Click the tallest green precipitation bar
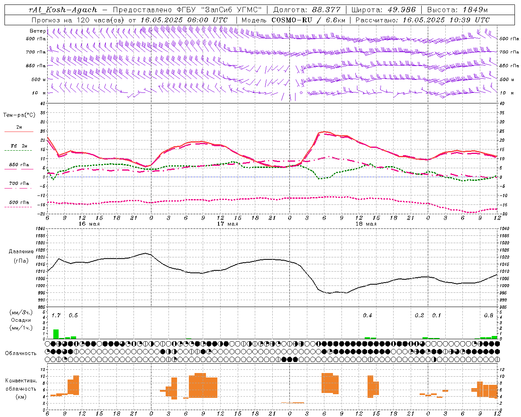This screenshot has height=417, width=521. tap(56, 334)
